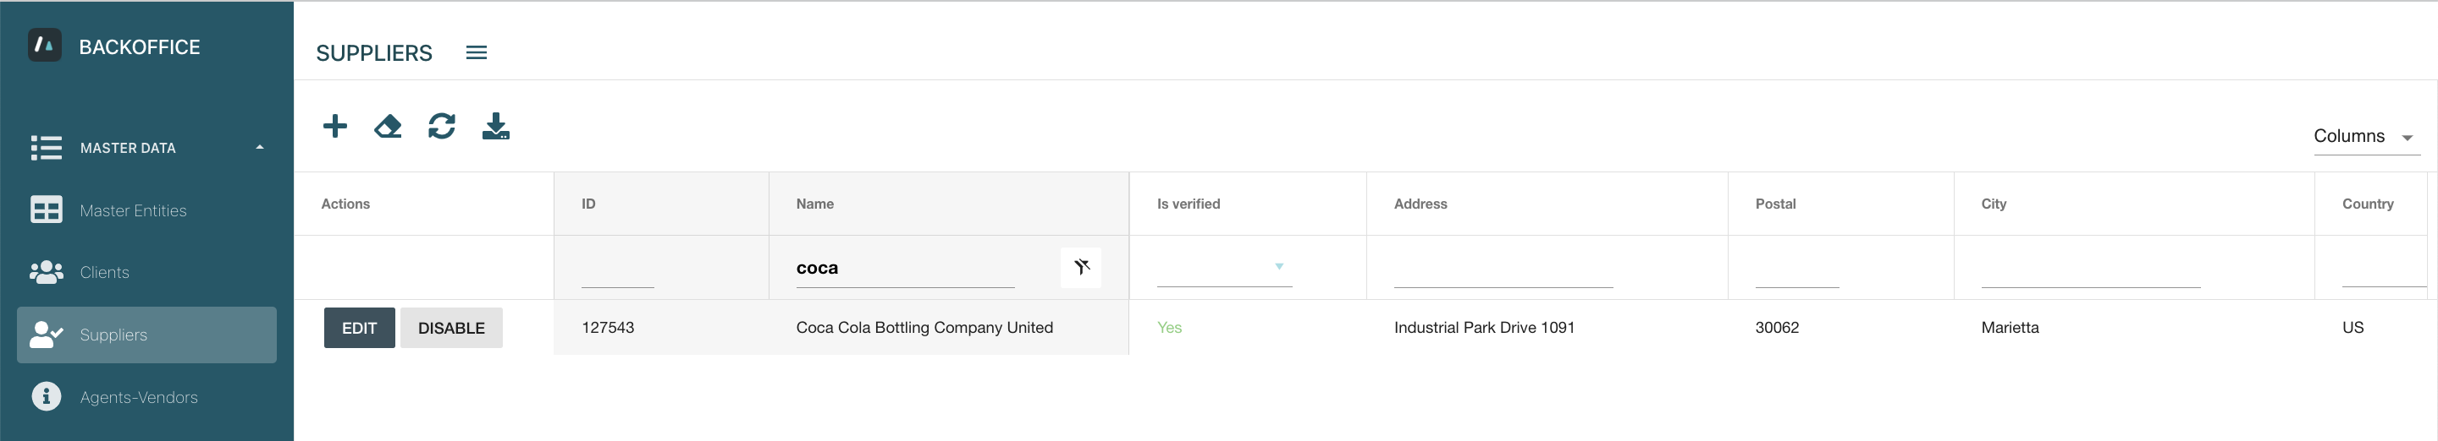Sort by the Postal column header

point(1774,204)
